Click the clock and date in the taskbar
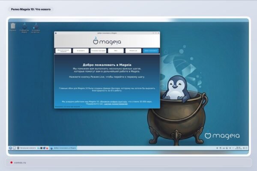Screen dimensions: 257x171 238,148
